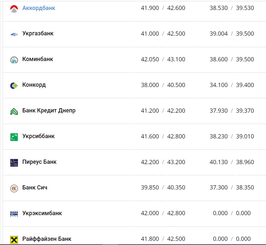This screenshot has width=266, height=245.
Task: Click the Укргазбанк logo icon
Action: 14,34
